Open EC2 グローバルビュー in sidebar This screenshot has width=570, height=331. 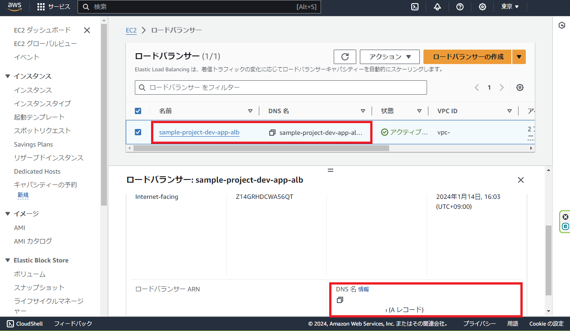(x=46, y=44)
